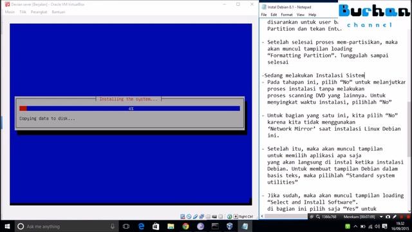Viewport: 412px width, 232px height.
Task: Open the View menu in Notepad
Action: pyautogui.click(x=301, y=15)
